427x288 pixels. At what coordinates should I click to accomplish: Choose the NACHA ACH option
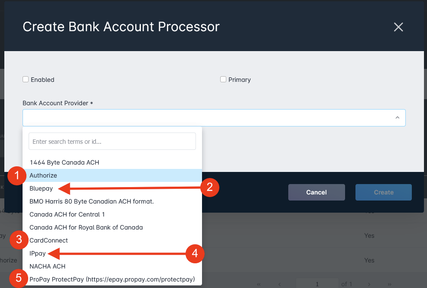click(112, 266)
